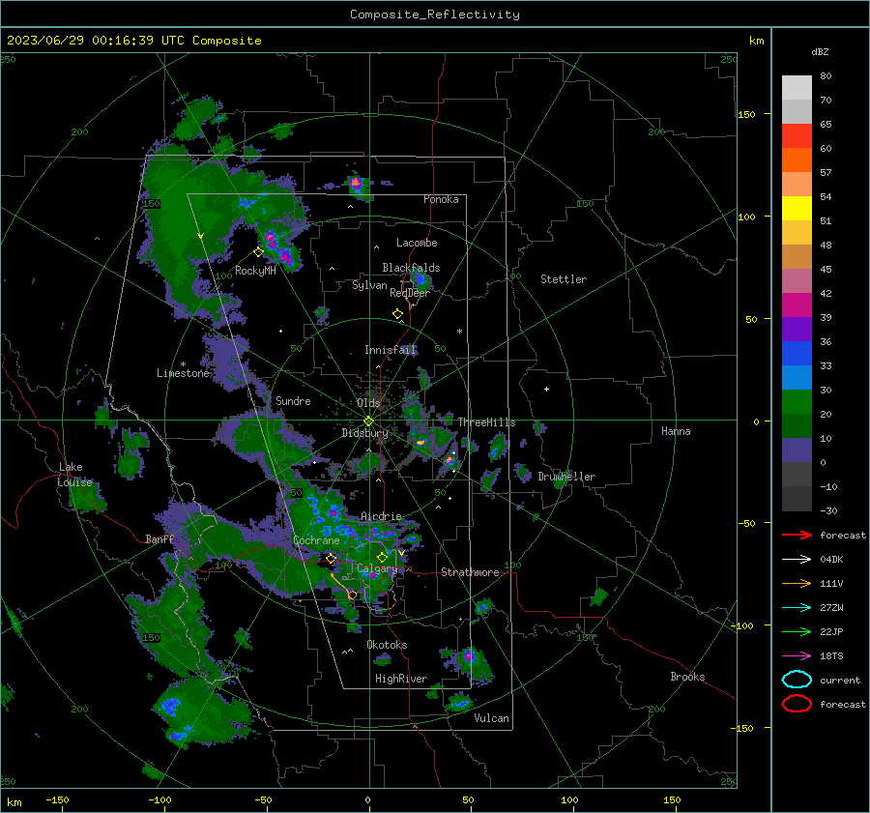Click the Banff label
Image resolution: width=870 pixels, height=813 pixels.
[159, 538]
